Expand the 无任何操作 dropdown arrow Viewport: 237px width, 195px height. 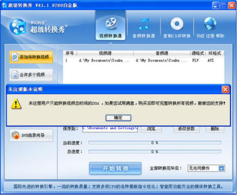[x=221, y=168]
